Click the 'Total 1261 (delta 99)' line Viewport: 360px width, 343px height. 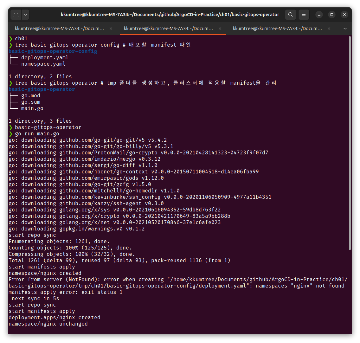tap(119, 261)
